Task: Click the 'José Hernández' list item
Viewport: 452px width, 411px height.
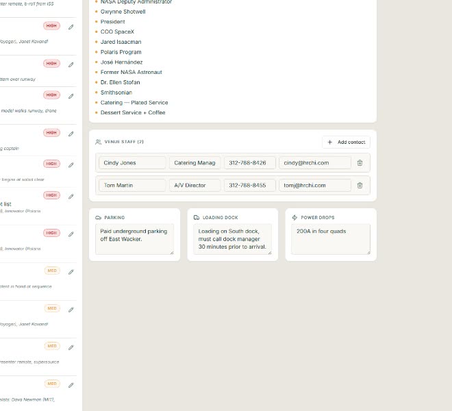Action: [x=121, y=62]
